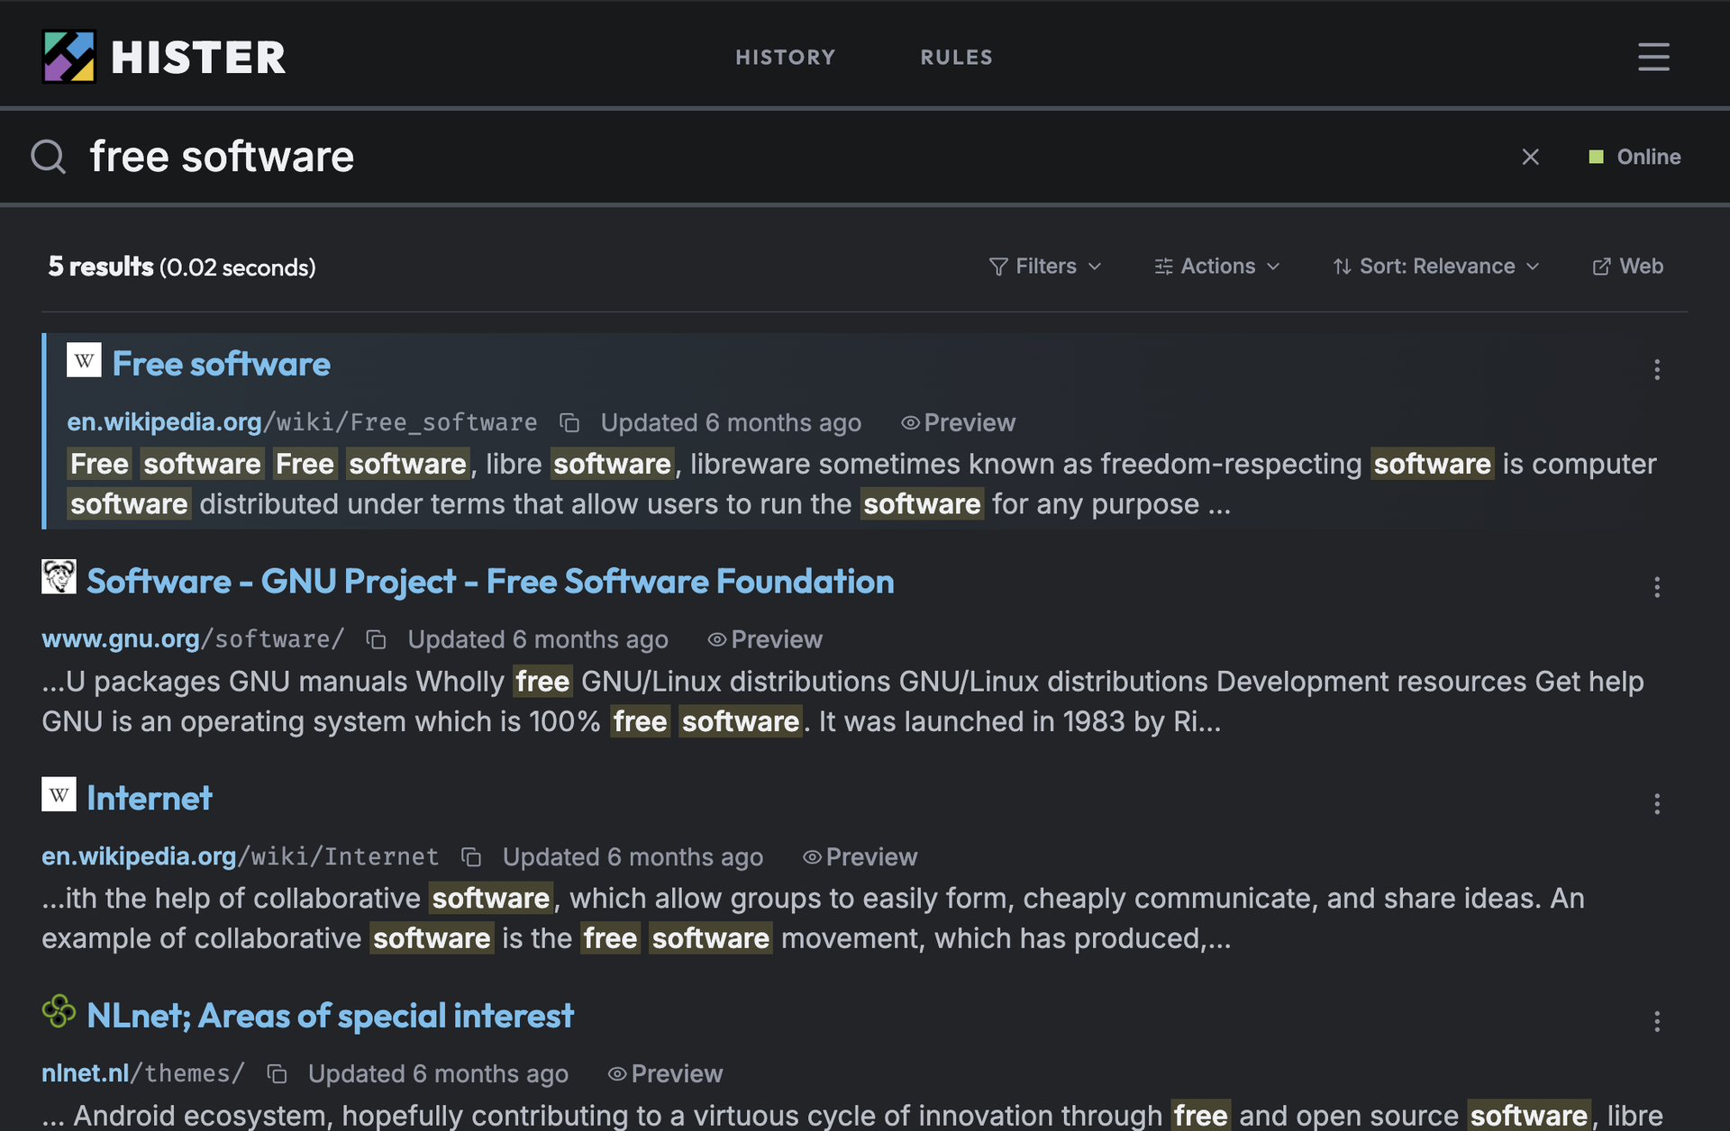Search the Web with the Web button
Viewport: 1730px width, 1131px height.
click(x=1627, y=267)
